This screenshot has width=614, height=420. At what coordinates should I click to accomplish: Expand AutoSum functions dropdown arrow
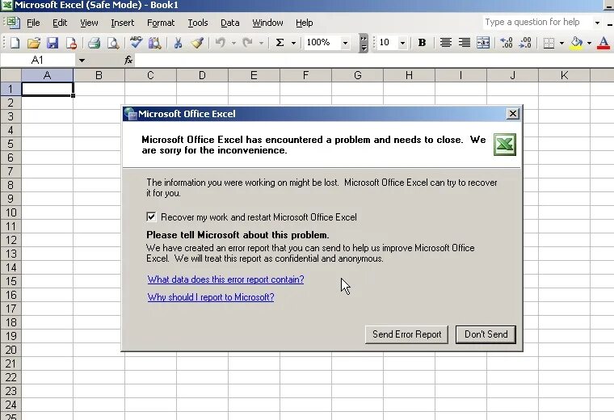[x=293, y=43]
